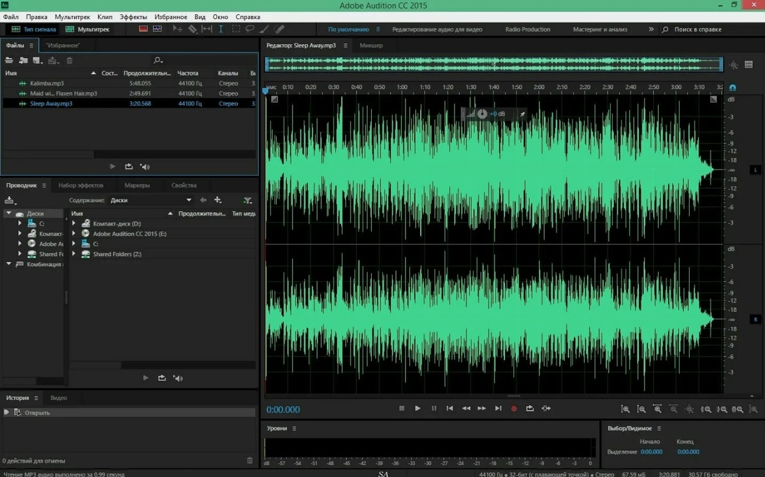Image resolution: width=765 pixels, height=477 pixels.
Task: Open the Эффекты menu
Action: (x=133, y=17)
